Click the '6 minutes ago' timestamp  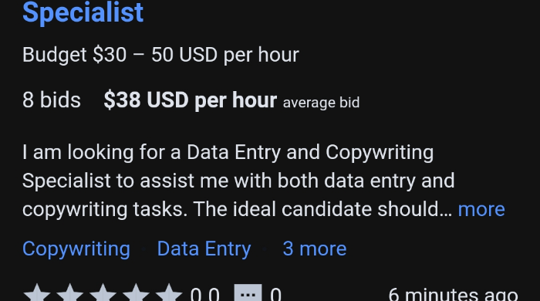(454, 295)
